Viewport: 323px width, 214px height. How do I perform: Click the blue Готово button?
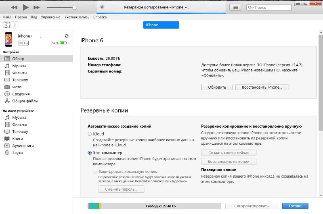coord(295,206)
